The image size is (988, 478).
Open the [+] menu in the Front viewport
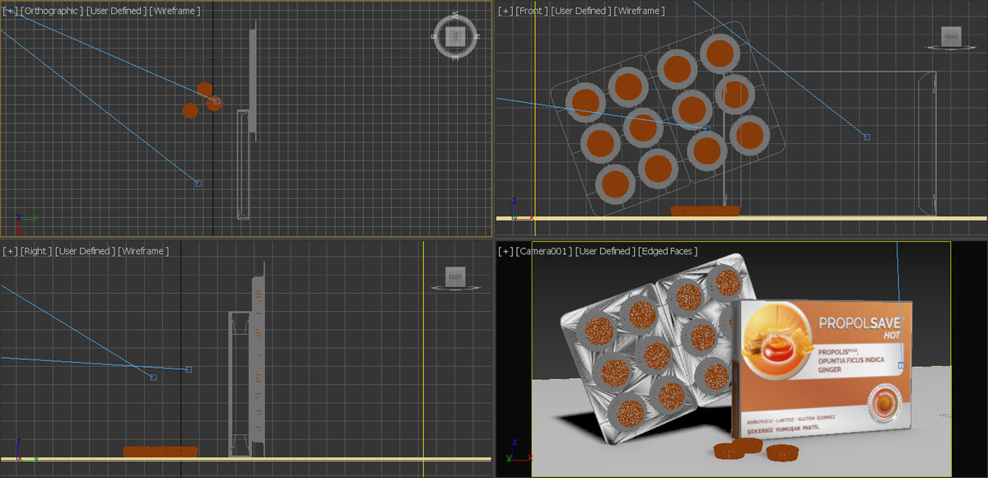pyautogui.click(x=506, y=11)
